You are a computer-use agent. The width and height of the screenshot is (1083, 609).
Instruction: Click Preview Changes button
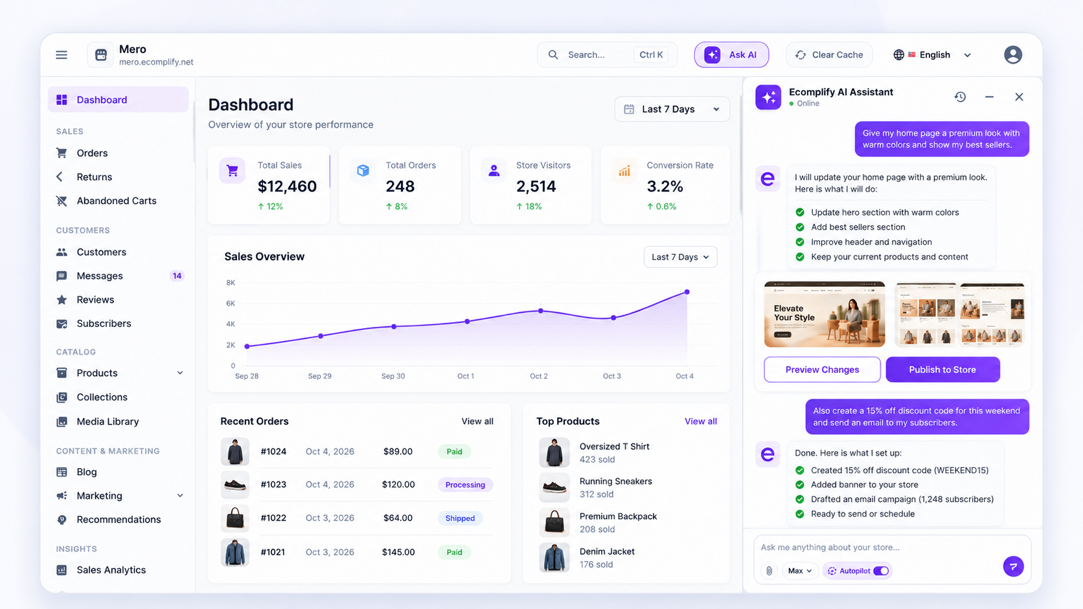[822, 370]
